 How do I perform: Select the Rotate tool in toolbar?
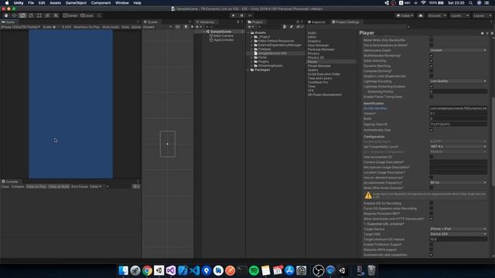pyautogui.click(x=22, y=15)
